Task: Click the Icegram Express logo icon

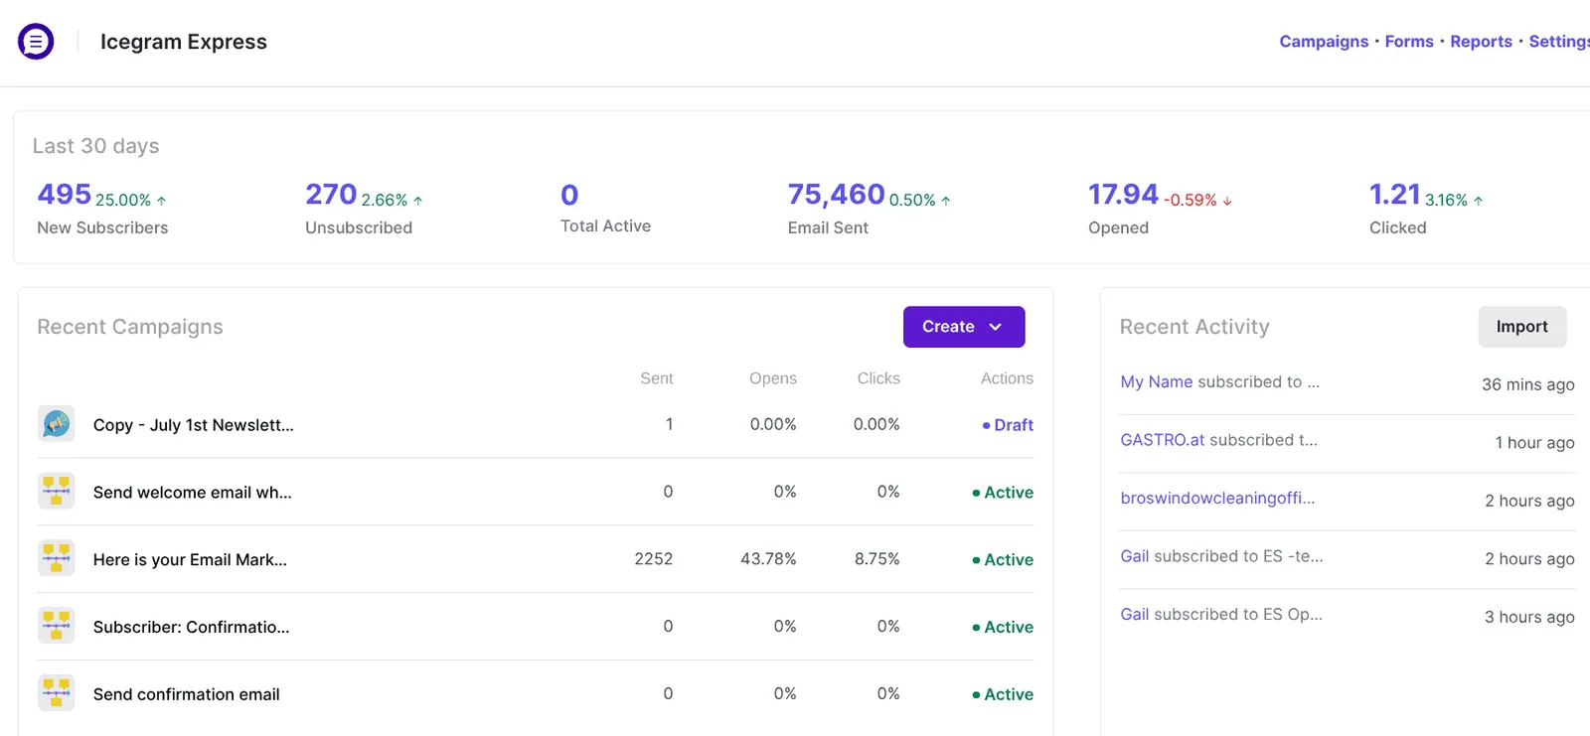Action: [x=36, y=42]
